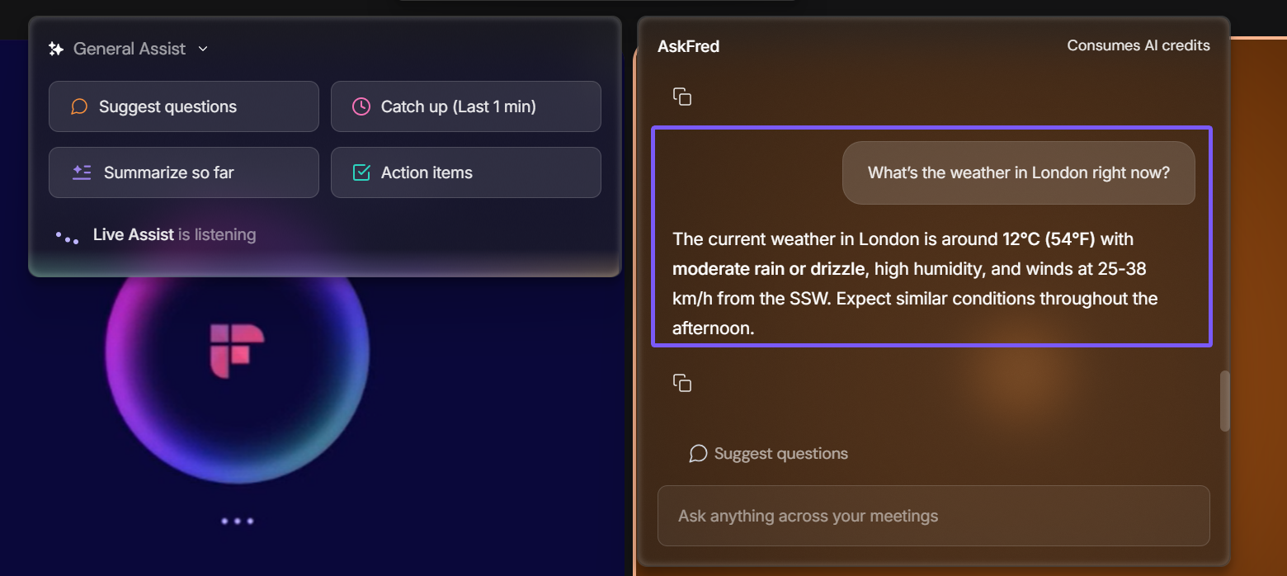This screenshot has height=576, width=1287.
Task: Click Suggest questions button in General Assist
Action: pyautogui.click(x=183, y=106)
